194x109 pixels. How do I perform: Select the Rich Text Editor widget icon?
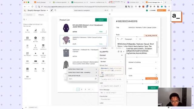43,53
